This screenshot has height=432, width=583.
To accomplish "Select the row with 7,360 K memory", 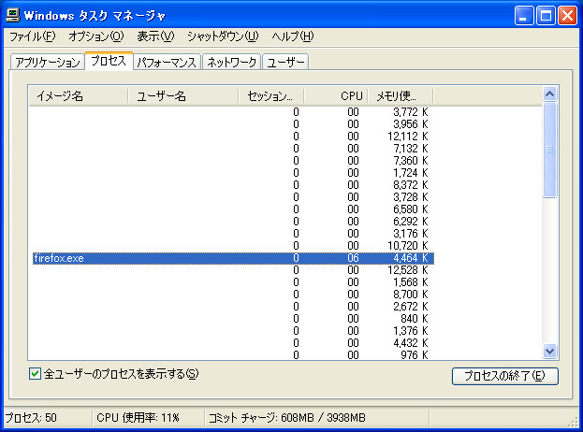I will [x=234, y=161].
